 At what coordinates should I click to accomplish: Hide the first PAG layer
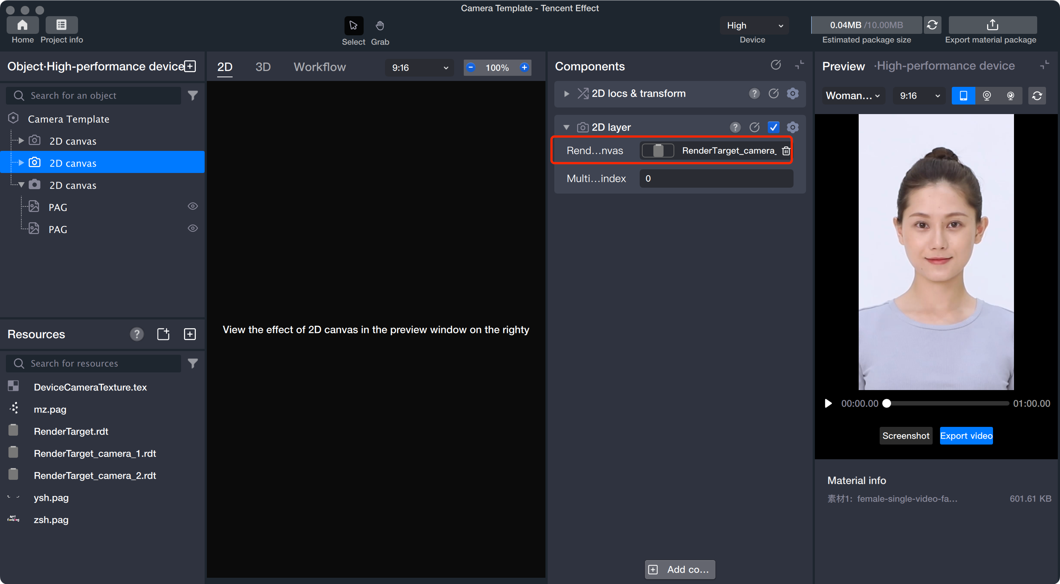[x=192, y=206]
